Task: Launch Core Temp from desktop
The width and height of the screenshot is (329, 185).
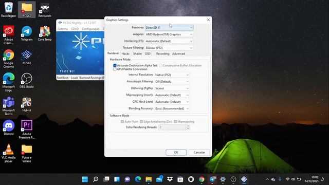Action: (45, 33)
